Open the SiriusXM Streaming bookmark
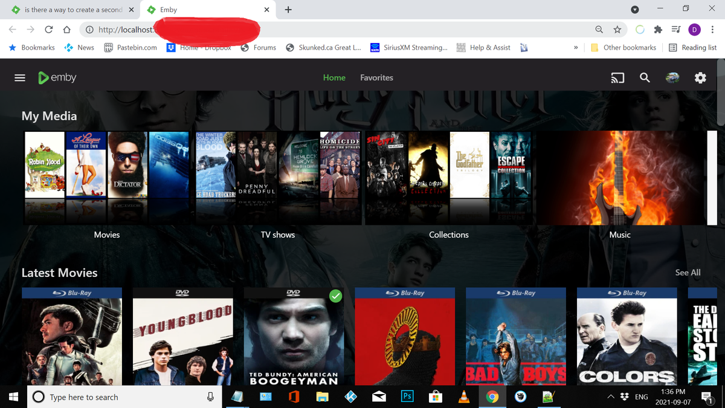This screenshot has width=725, height=408. [409, 48]
